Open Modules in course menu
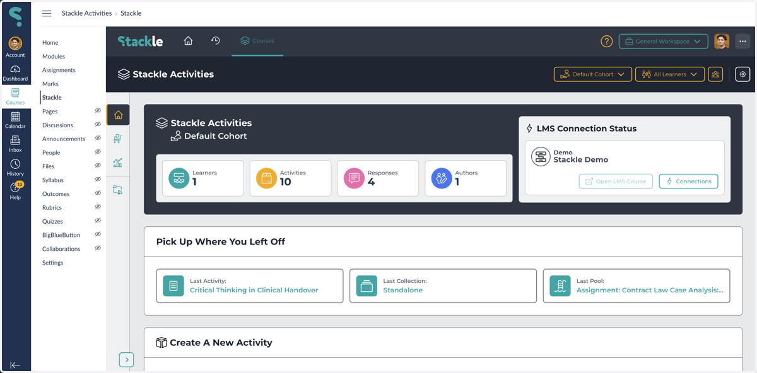 pos(54,56)
